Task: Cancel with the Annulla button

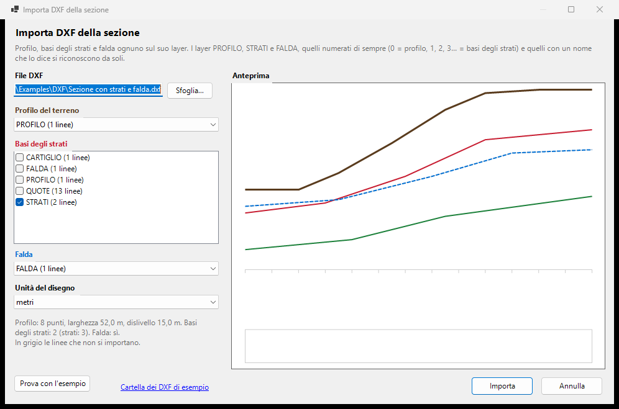Action: click(x=572, y=386)
